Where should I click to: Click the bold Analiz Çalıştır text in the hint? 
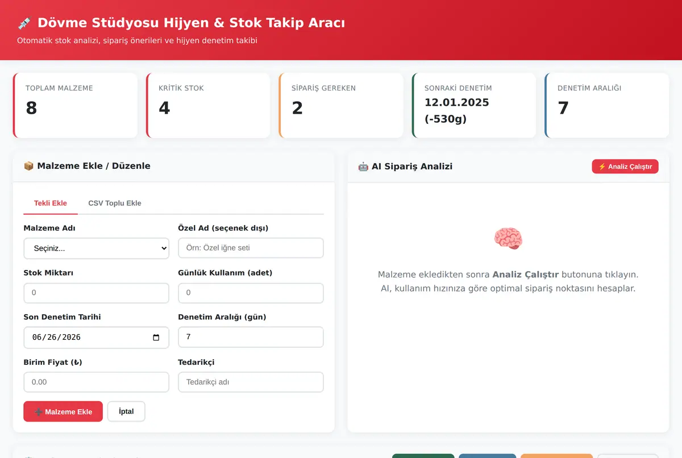526,274
